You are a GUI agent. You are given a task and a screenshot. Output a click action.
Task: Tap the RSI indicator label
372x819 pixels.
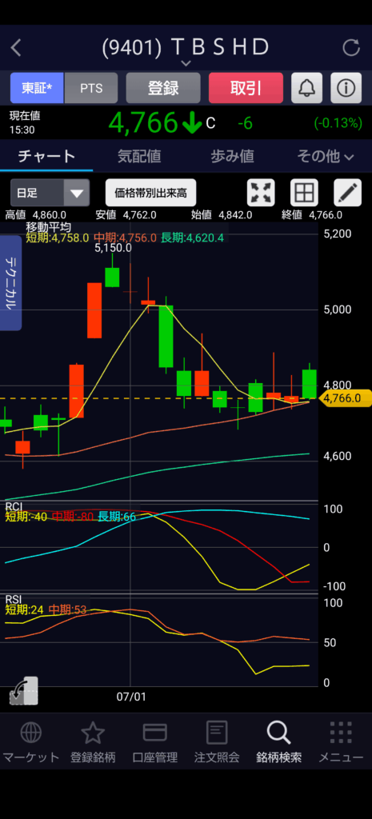coord(13,598)
